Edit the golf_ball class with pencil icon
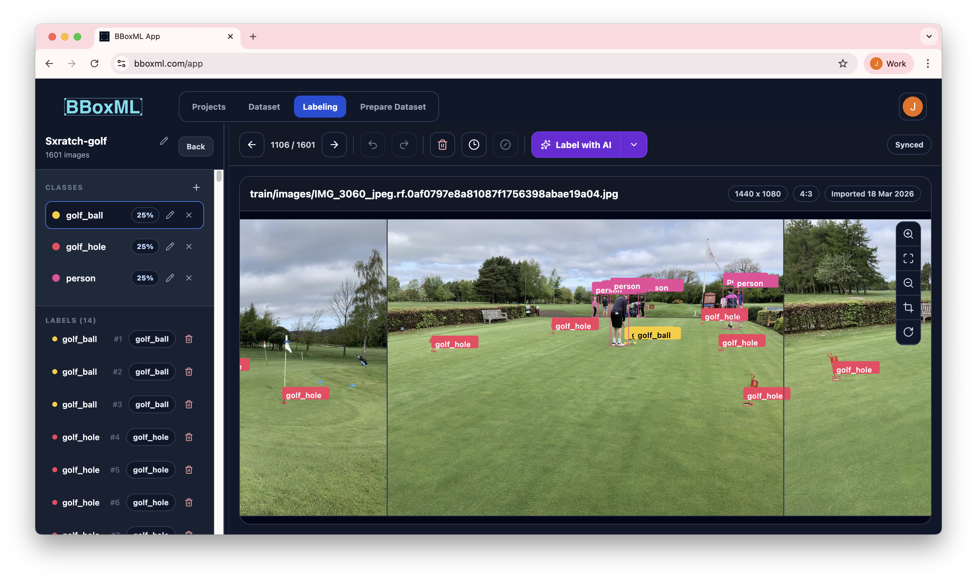This screenshot has height=581, width=977. (x=170, y=215)
